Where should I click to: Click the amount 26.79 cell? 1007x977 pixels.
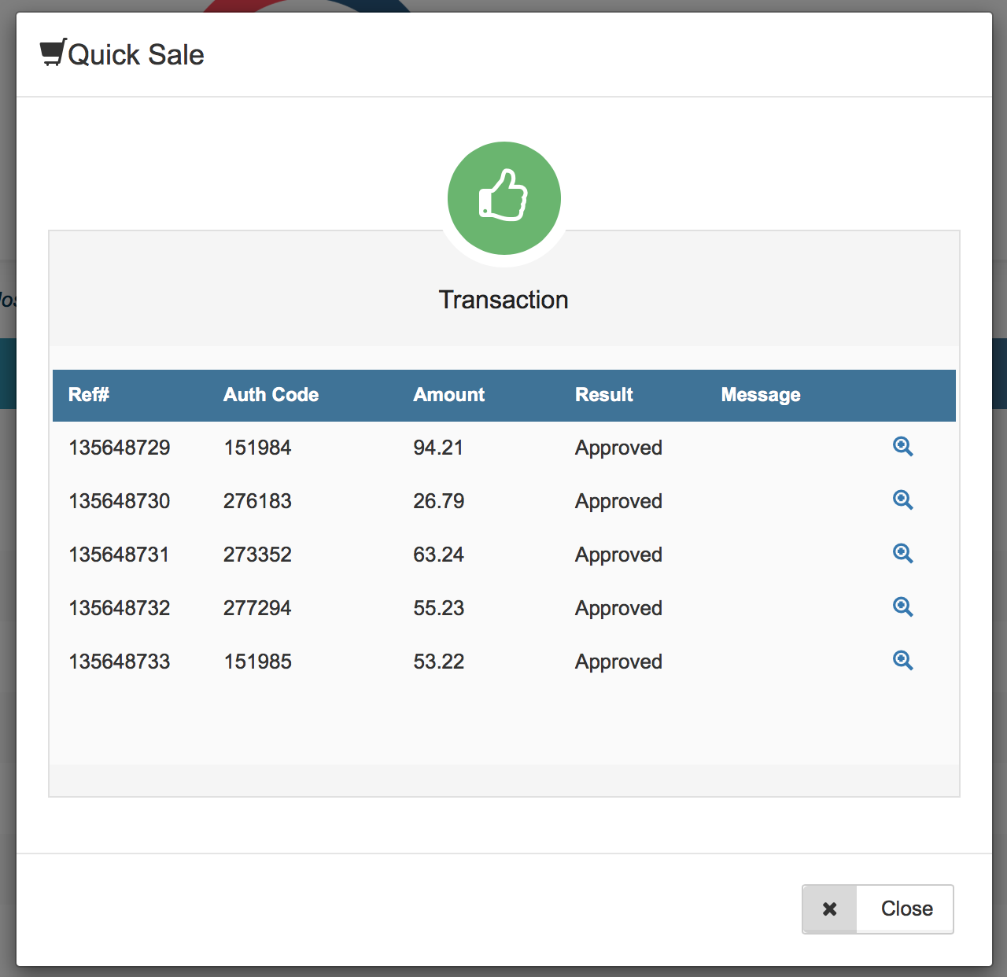[438, 500]
